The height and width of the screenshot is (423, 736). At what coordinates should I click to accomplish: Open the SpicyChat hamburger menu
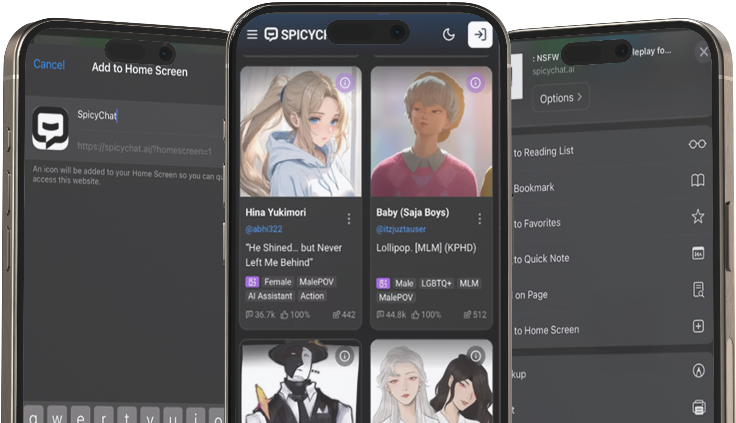[x=252, y=35]
